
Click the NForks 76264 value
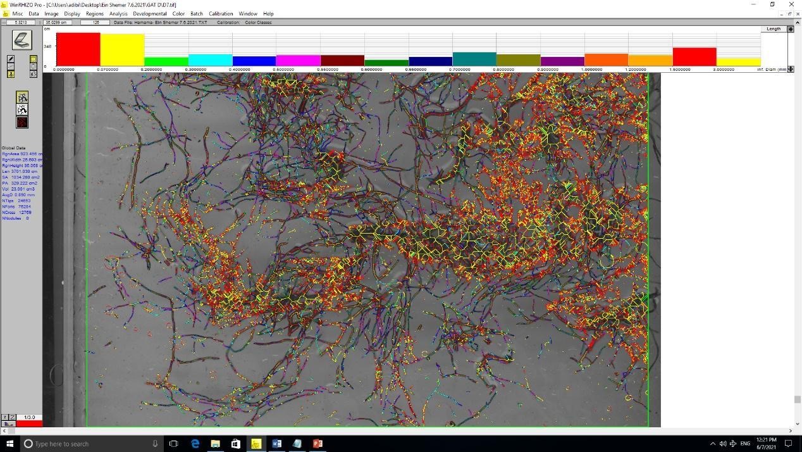click(x=16, y=206)
